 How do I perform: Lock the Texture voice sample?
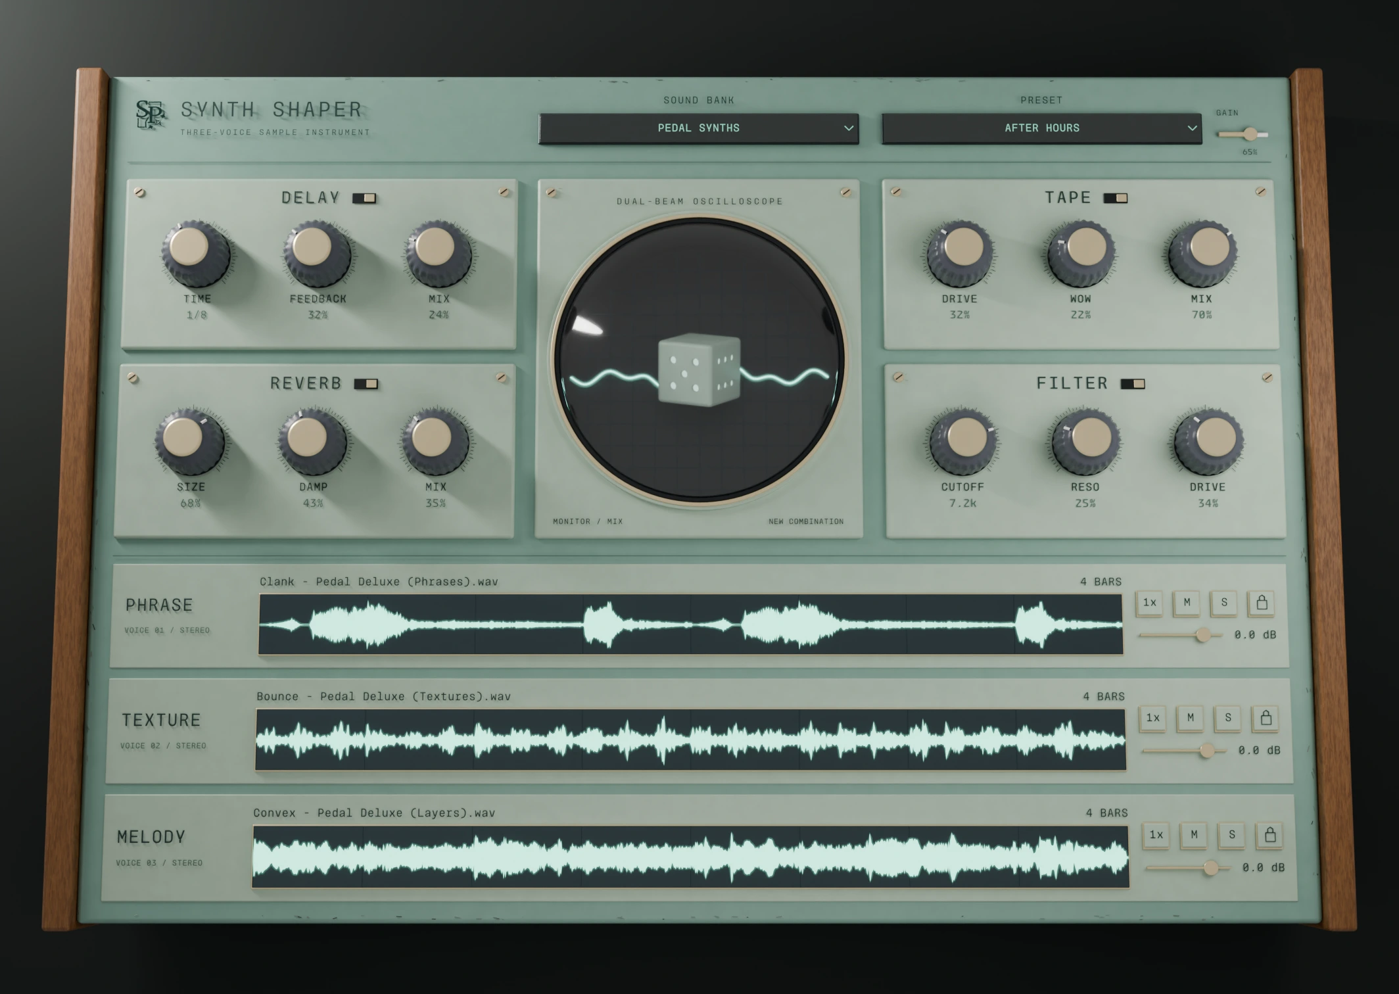point(1266,718)
